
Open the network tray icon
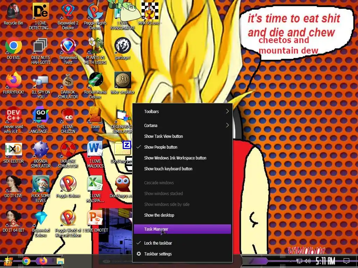[x=299, y=261]
